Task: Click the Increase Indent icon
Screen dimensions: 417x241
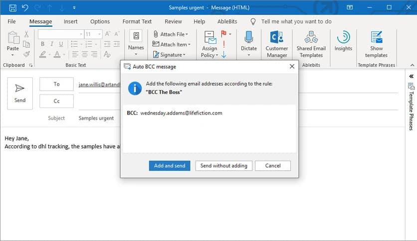Action: [117, 44]
